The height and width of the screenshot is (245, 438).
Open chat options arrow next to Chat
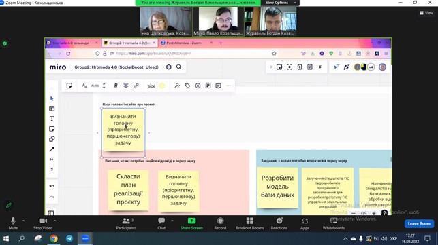(x=172, y=221)
